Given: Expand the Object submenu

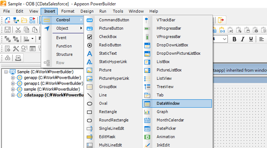Looking at the screenshot, I should 63,28.
